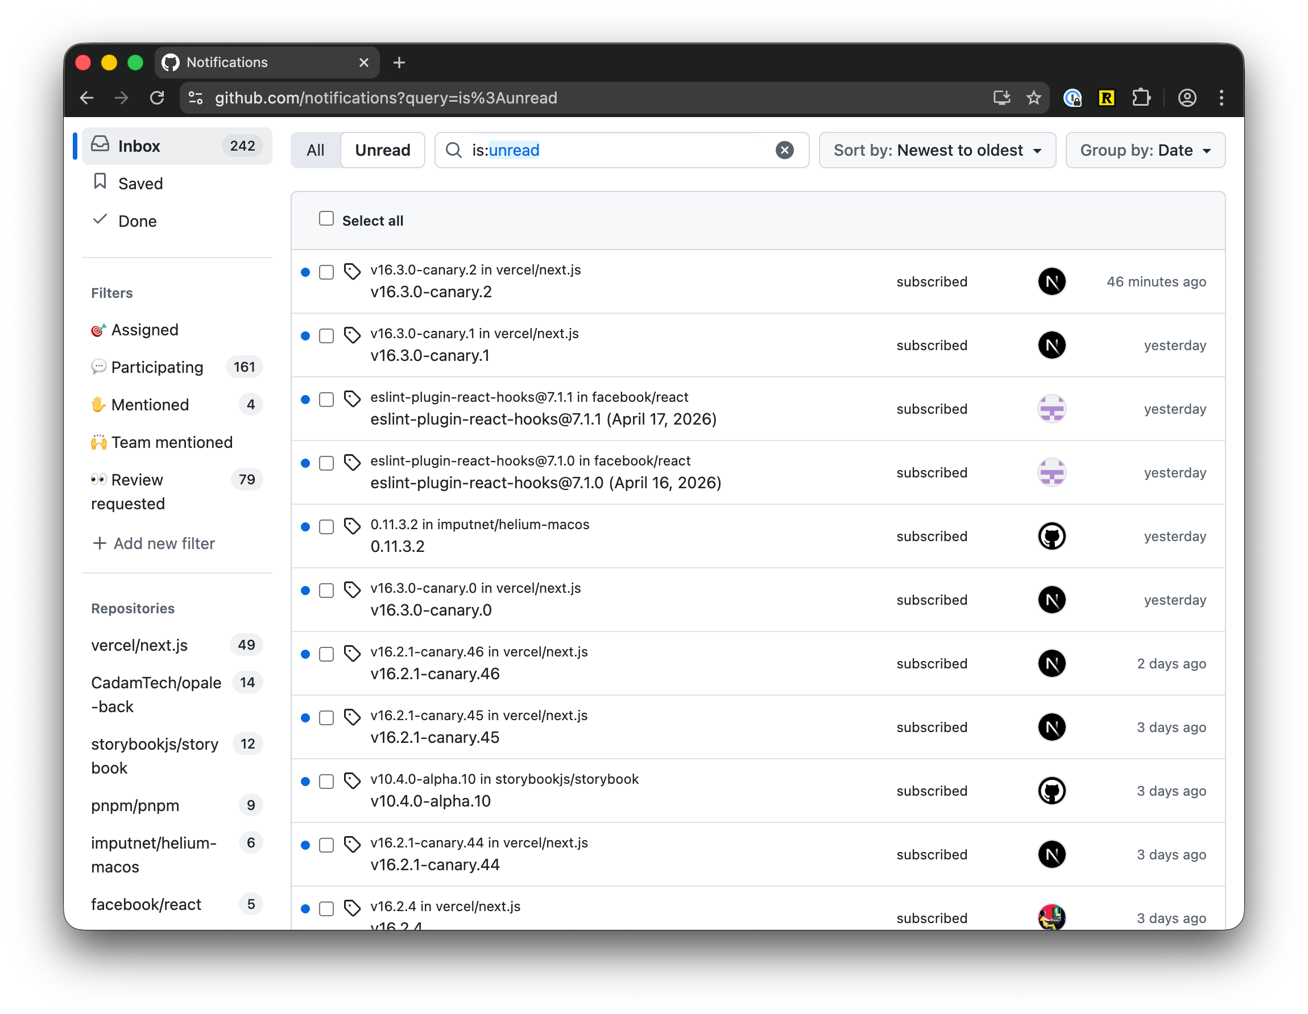Open the v10.4.0-alpha.10 release title
Viewport: 1308px width, 1014px height.
(431, 801)
